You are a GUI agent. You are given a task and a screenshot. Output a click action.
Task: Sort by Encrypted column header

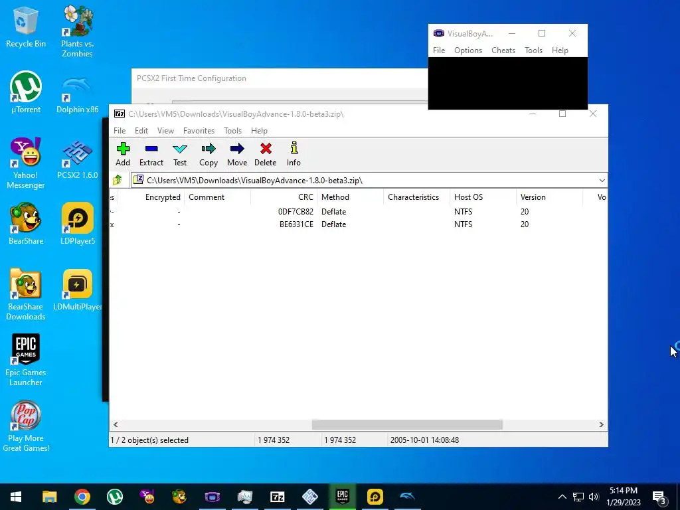[151, 197]
